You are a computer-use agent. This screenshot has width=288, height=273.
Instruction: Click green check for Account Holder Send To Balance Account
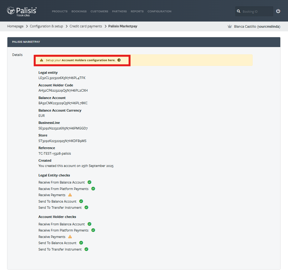tap(81, 243)
